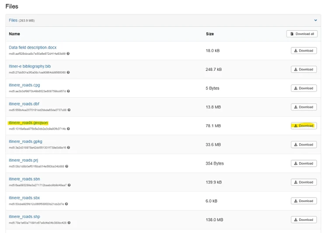328x233 pixels.
Task: Collapse the Files panel using the chevron
Action: pyautogui.click(x=315, y=20)
